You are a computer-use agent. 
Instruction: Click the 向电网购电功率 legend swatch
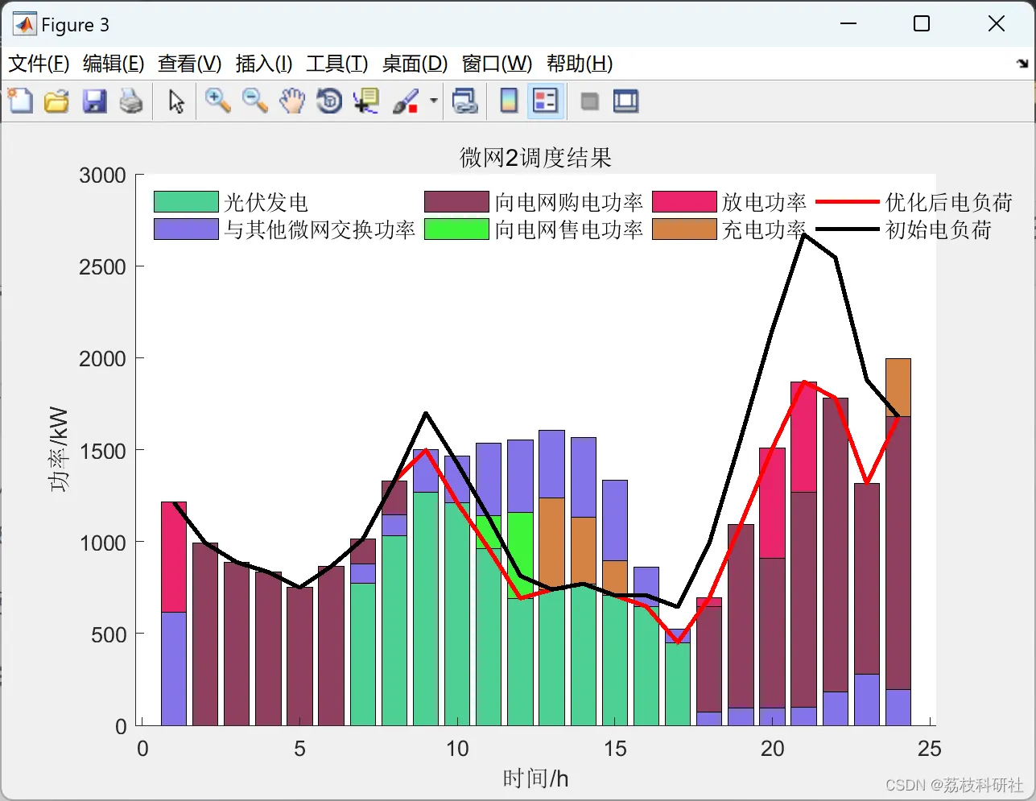click(x=456, y=201)
